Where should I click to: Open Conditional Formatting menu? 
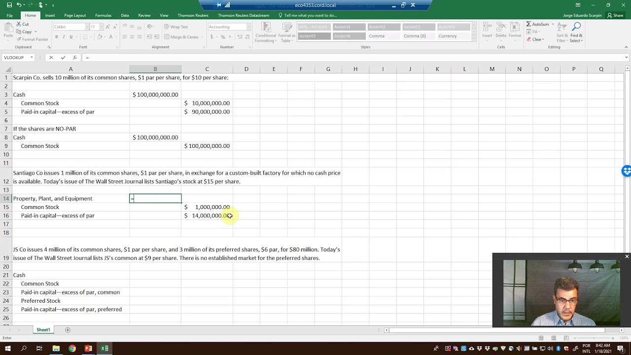tap(266, 32)
